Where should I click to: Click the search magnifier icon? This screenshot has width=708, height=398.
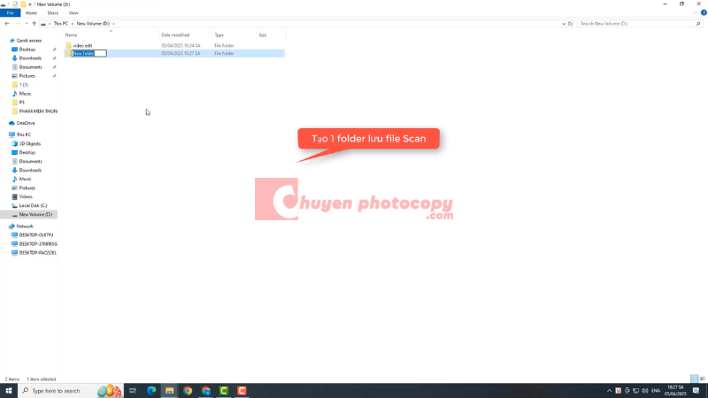coord(698,24)
